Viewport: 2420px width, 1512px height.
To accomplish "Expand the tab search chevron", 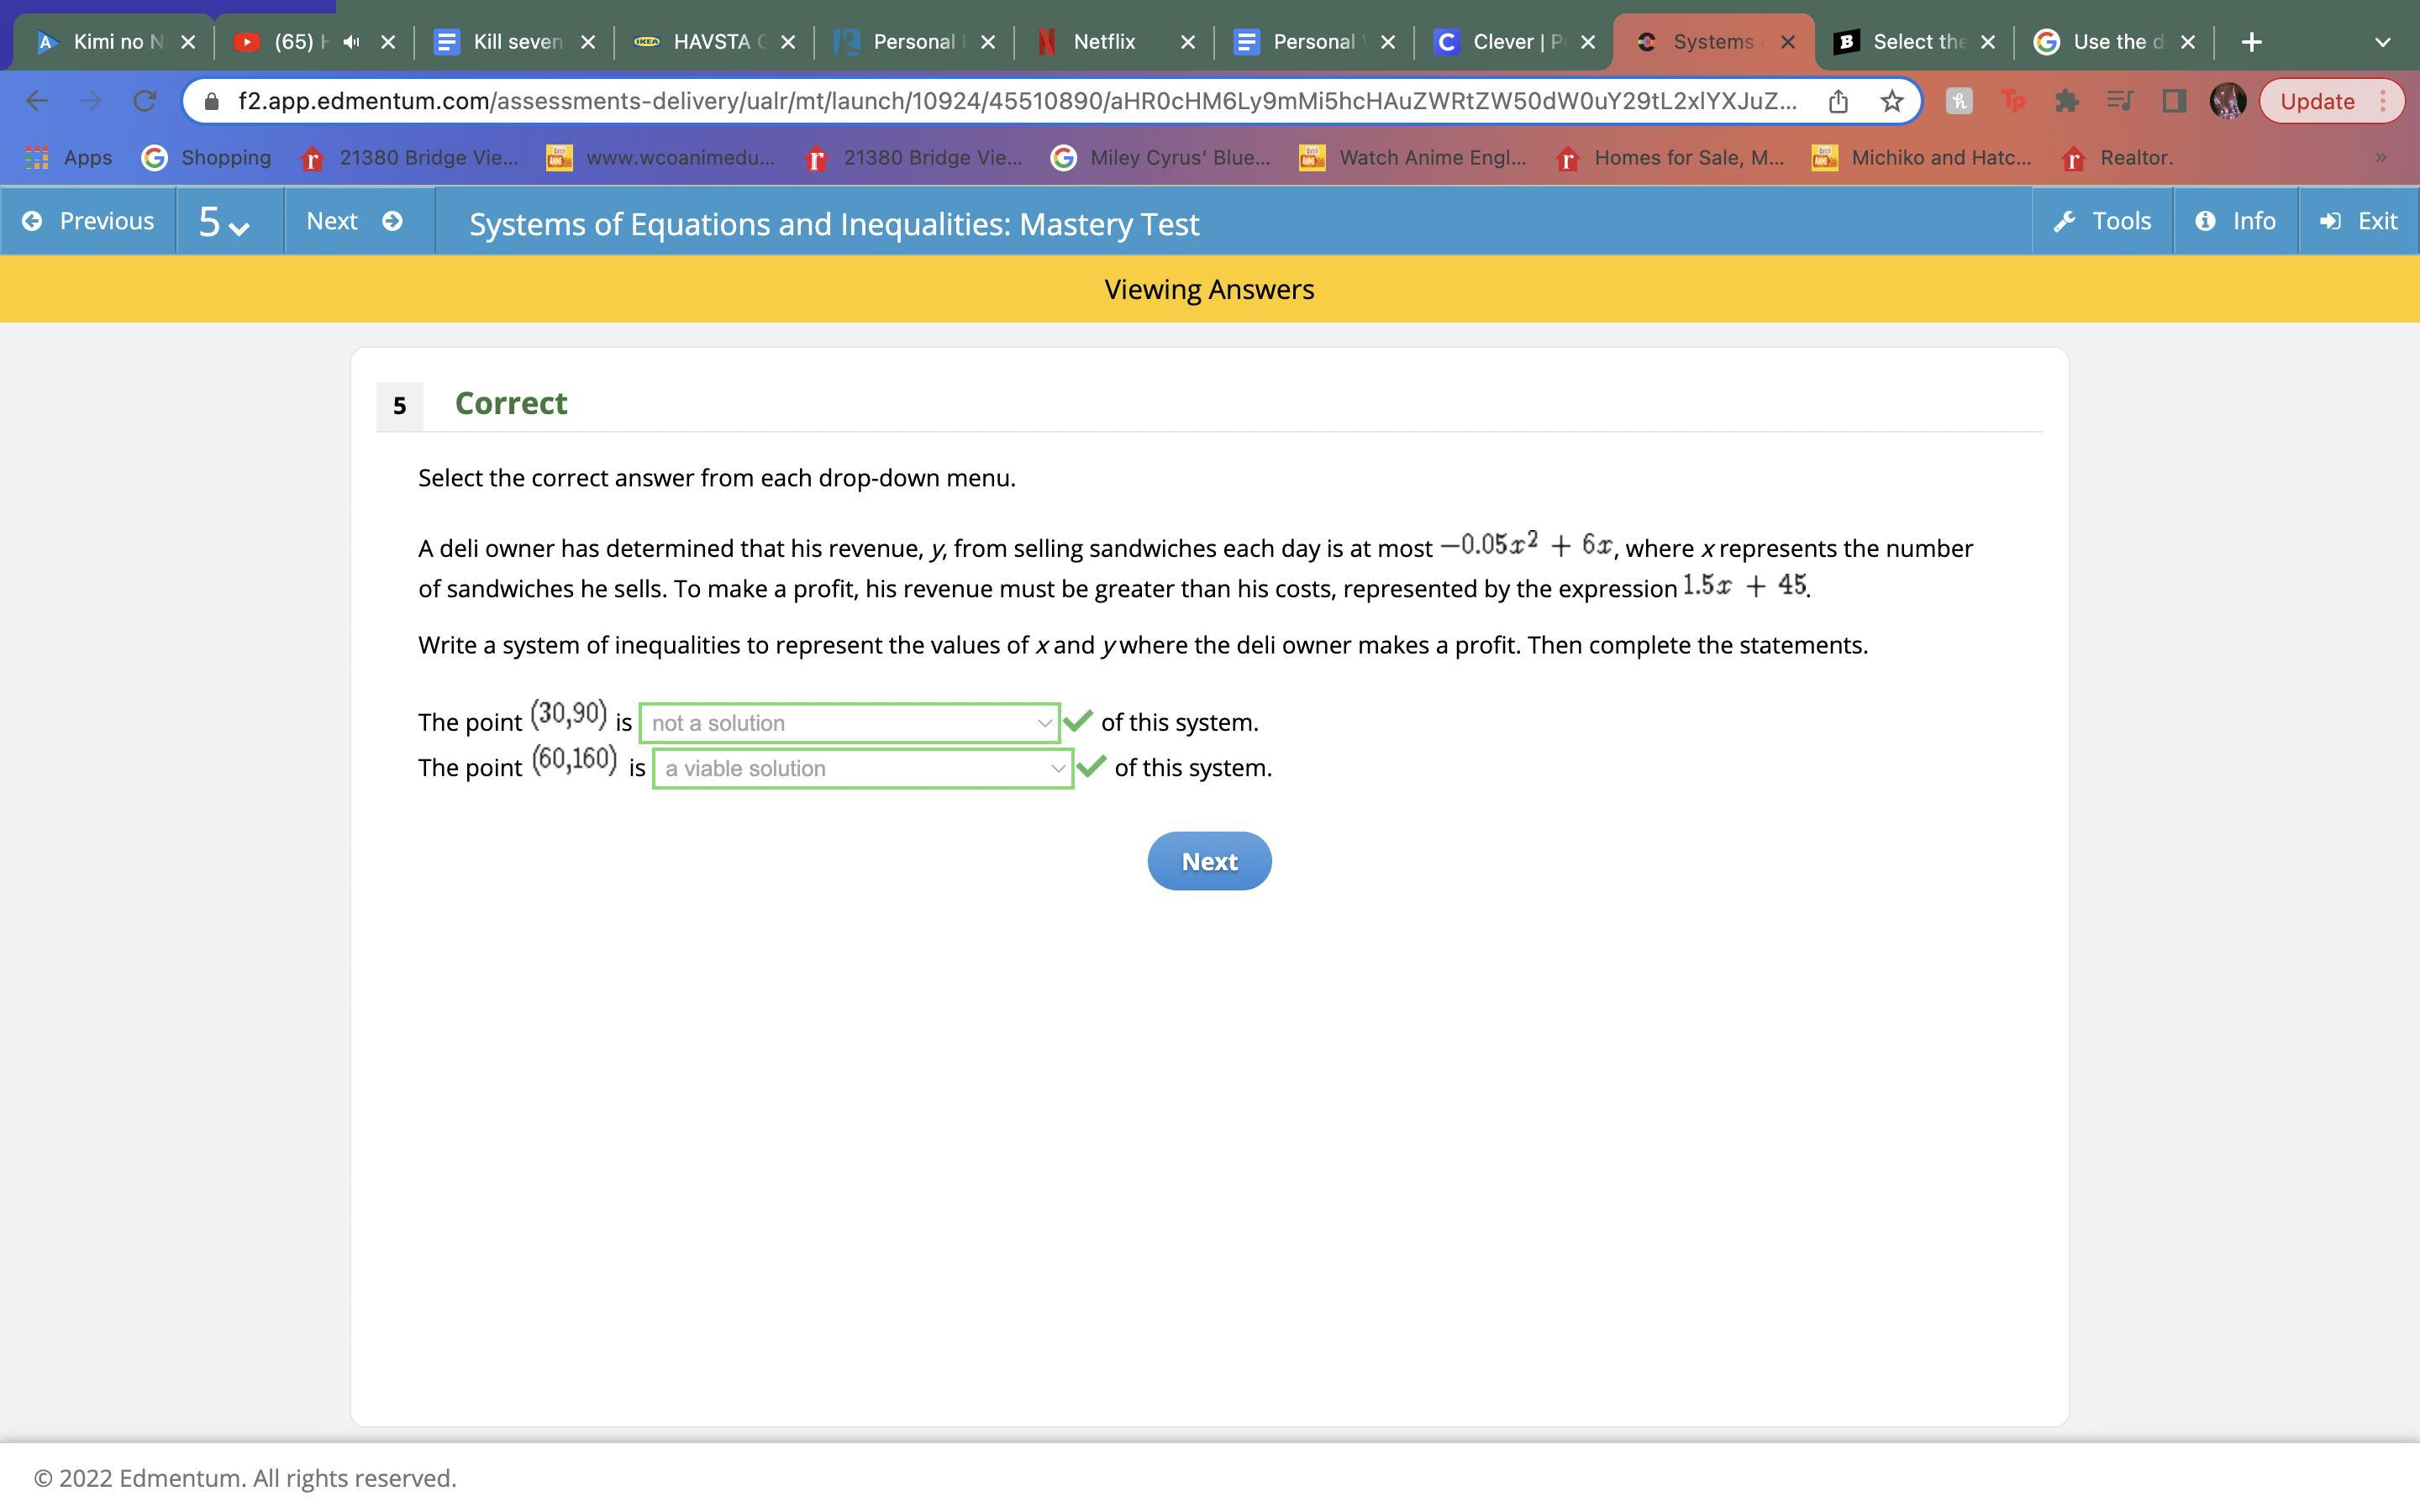I will (2382, 42).
